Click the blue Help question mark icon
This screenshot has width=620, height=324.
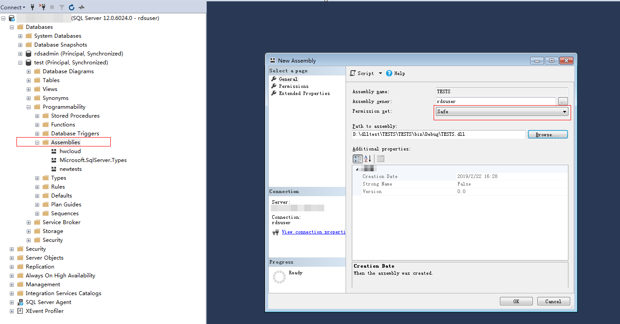click(389, 73)
